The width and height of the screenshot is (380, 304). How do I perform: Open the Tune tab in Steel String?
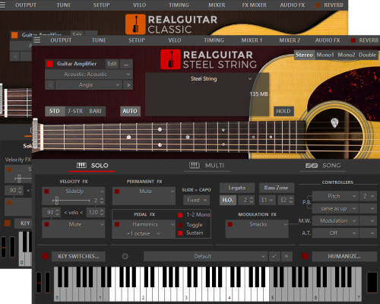pyautogui.click(x=99, y=40)
